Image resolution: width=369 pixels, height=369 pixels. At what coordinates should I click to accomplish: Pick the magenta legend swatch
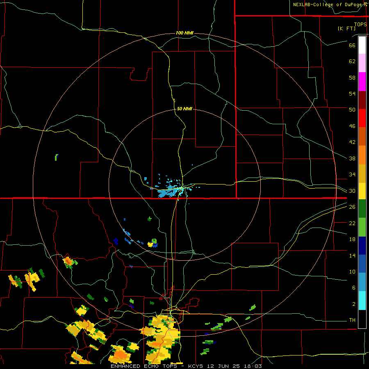pos(362,82)
